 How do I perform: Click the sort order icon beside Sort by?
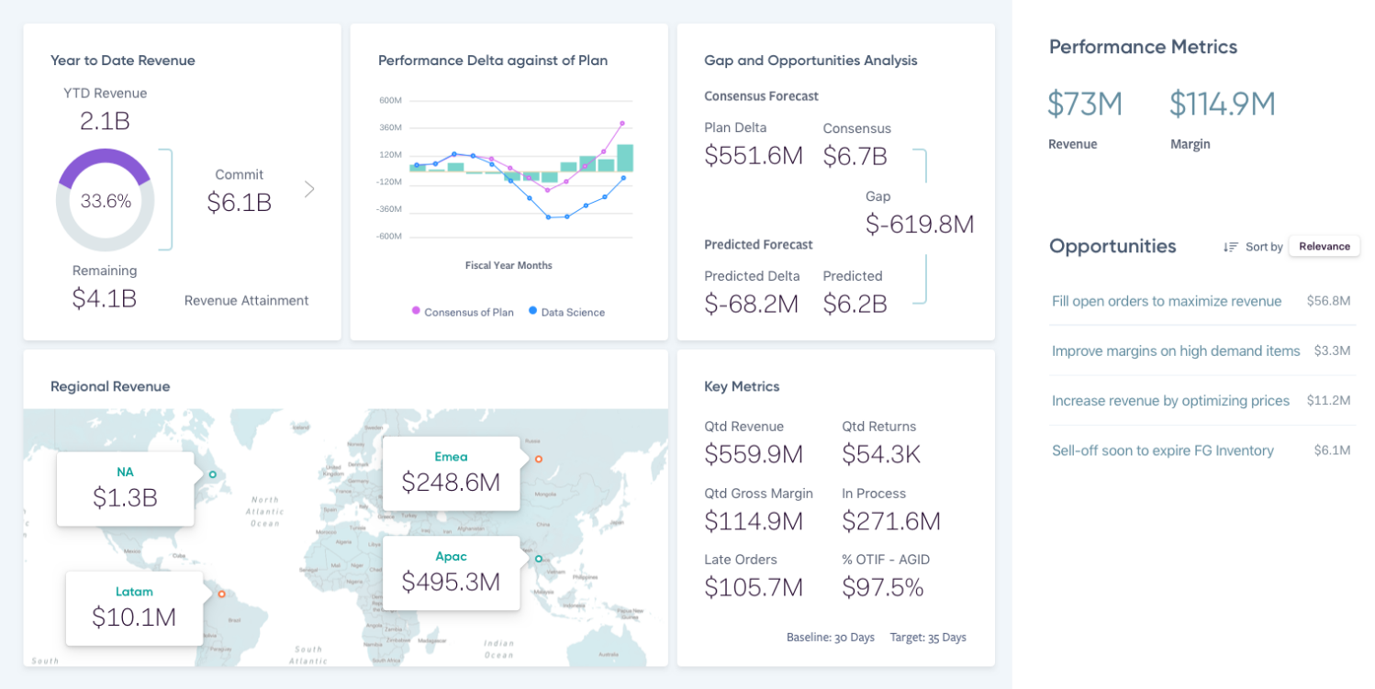(1231, 247)
